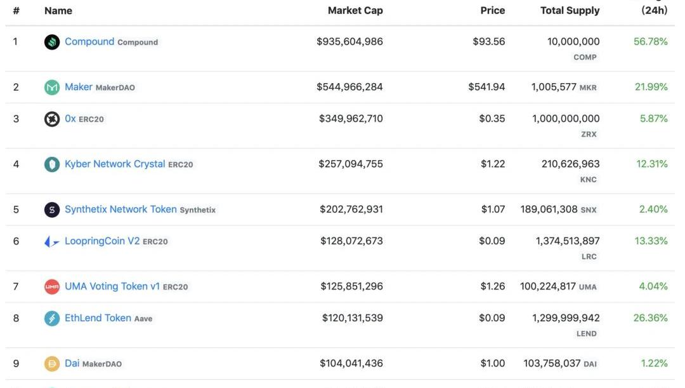
Task: Click the EthLend Token logo icon
Action: pyautogui.click(x=52, y=318)
